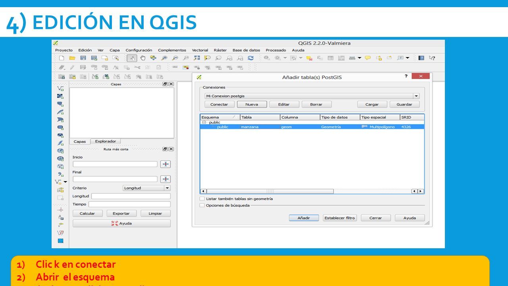This screenshot has height=286, width=508.
Task: Click the Cut Features scissors icon
Action: pyautogui.click(x=137, y=68)
